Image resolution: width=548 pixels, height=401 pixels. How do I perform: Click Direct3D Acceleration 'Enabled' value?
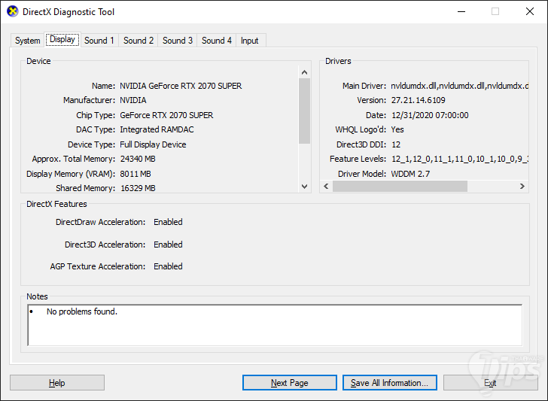tap(168, 245)
